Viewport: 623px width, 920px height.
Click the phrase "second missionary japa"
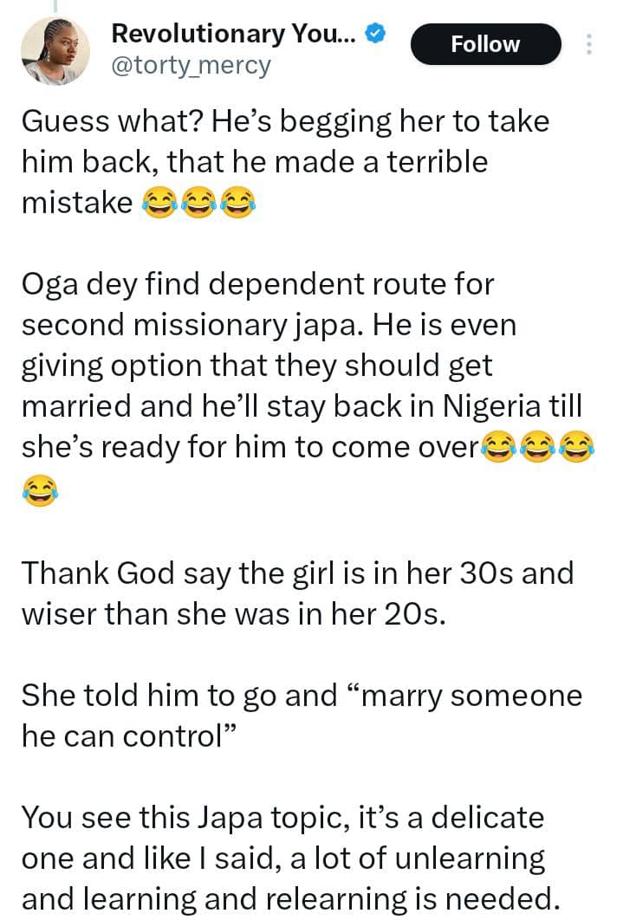point(189,325)
